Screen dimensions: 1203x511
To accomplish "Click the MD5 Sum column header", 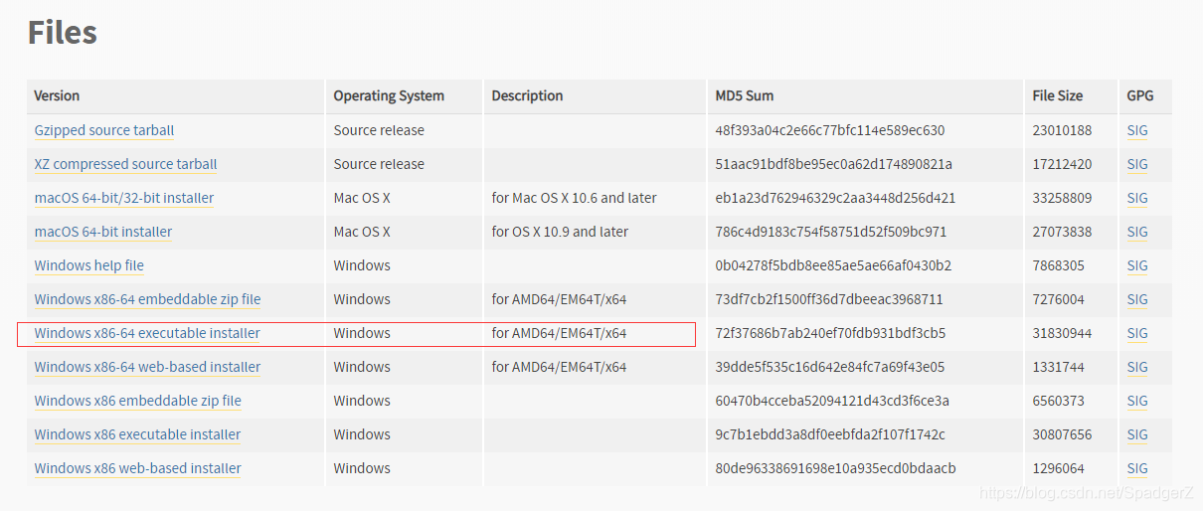I will pyautogui.click(x=745, y=95).
